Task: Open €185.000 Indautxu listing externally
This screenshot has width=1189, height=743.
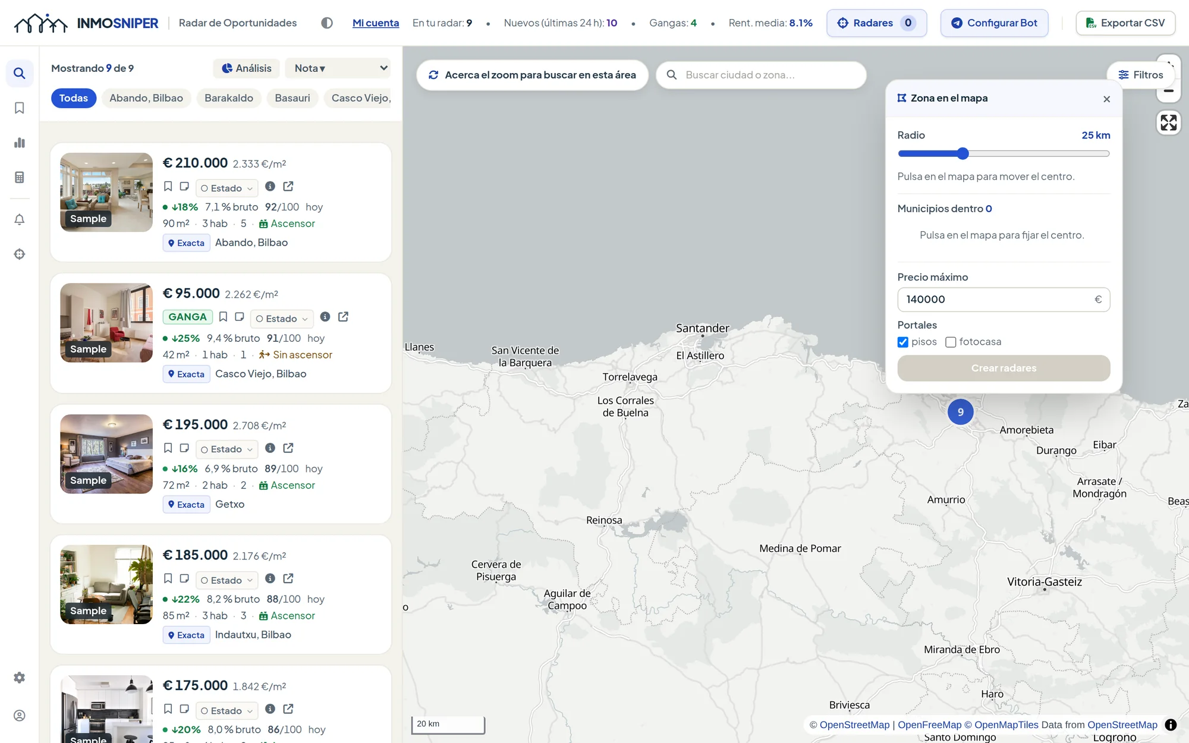Action: coord(288,578)
